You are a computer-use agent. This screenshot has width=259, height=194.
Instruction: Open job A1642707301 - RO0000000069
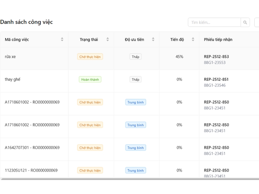32,147
